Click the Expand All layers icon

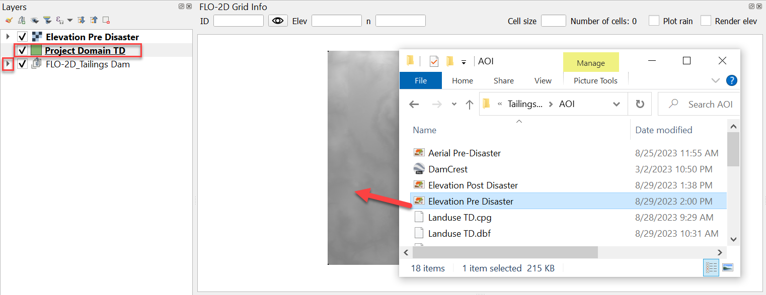coord(82,21)
